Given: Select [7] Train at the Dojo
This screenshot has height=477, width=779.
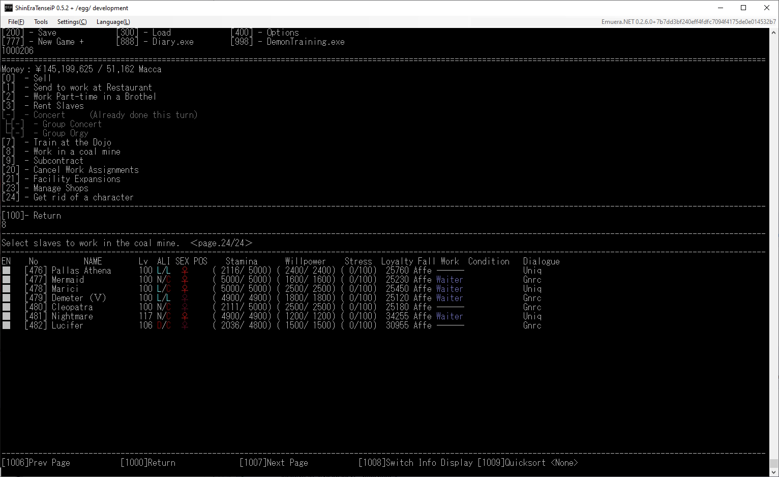Looking at the screenshot, I should click(x=56, y=142).
